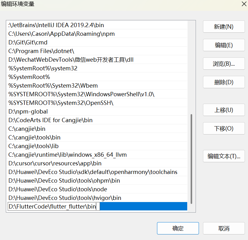248x240 pixels.
Task: Select DevEco Studio\tools\hvigor\bin entry
Action: tap(97, 198)
